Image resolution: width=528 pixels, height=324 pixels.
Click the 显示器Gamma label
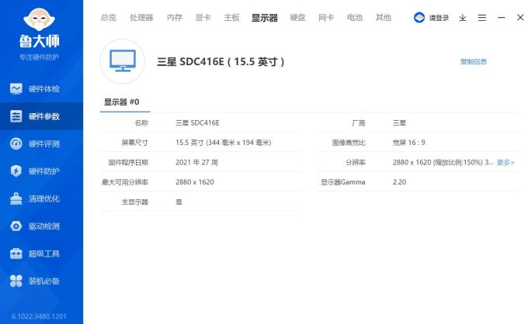coord(342,182)
